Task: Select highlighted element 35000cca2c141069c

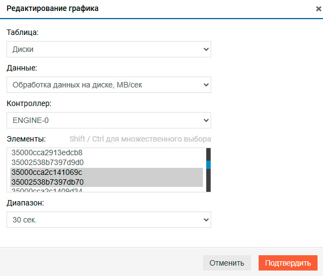Action: (x=107, y=172)
